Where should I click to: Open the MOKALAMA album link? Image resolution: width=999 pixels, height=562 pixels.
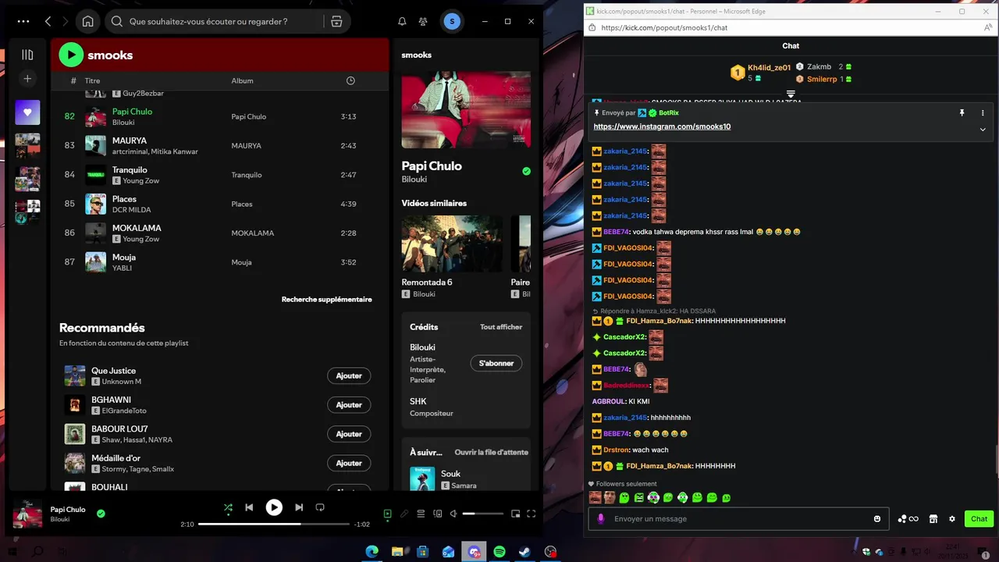pos(253,233)
